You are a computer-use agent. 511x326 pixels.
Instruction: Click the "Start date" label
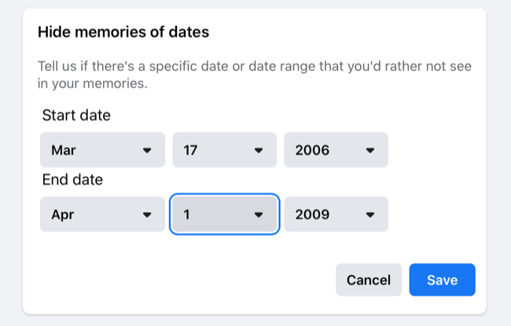click(76, 115)
